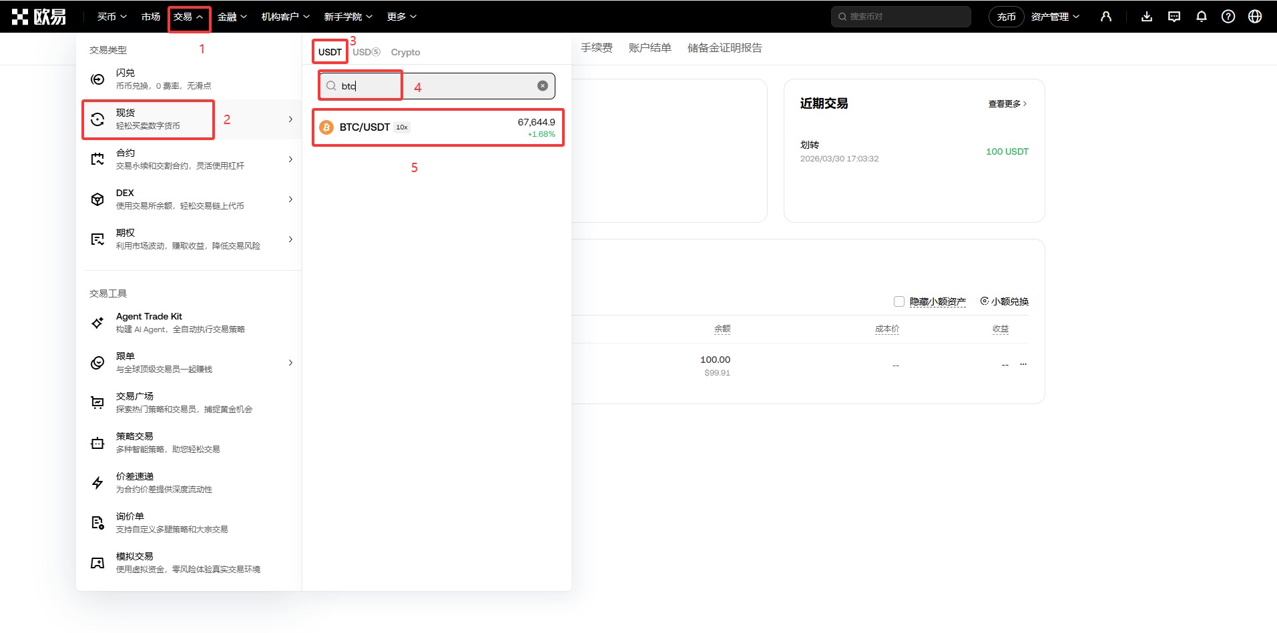Open the 交易广场 icon
This screenshot has height=633, width=1277.
pos(97,403)
